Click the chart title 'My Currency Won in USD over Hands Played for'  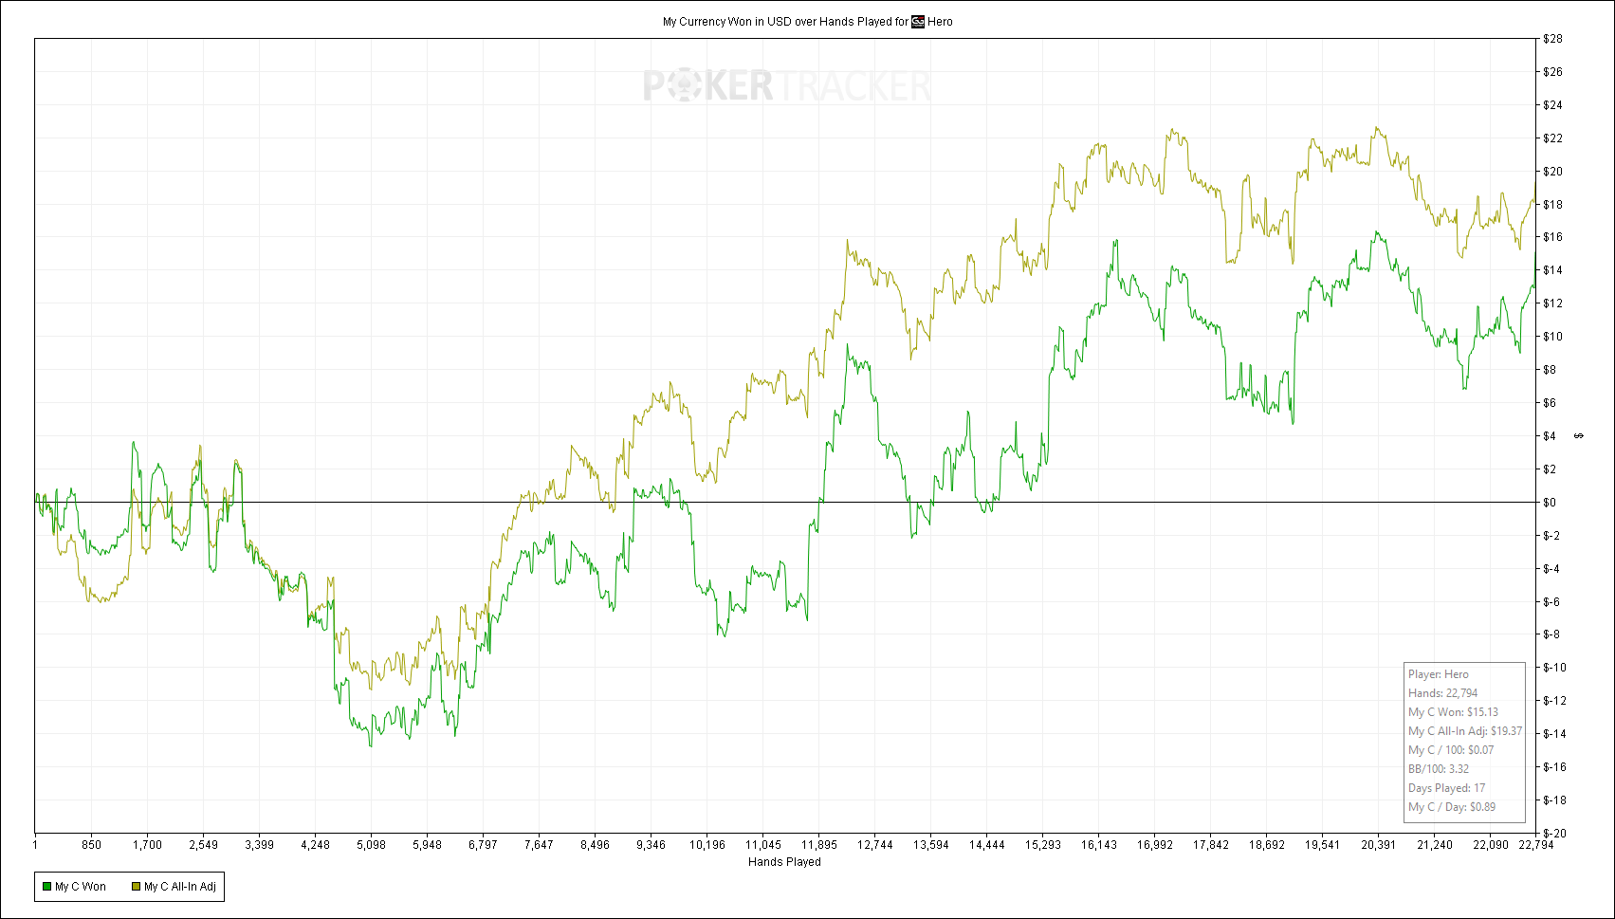coord(785,22)
